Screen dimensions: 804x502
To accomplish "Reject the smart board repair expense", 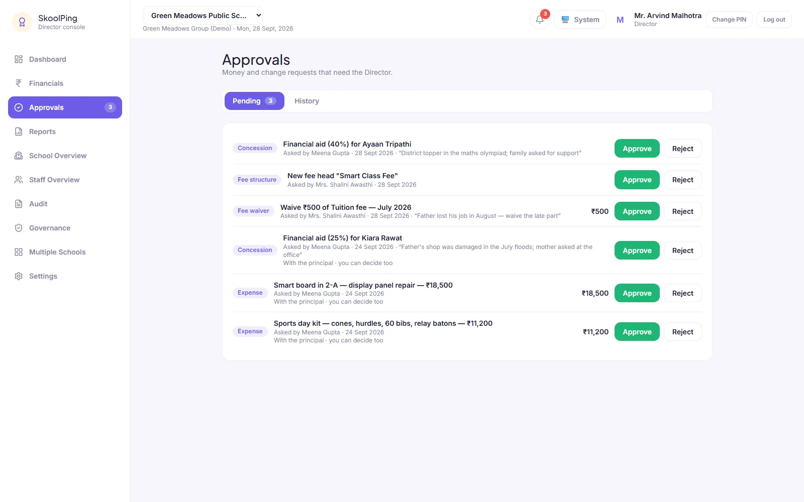I will (x=683, y=293).
